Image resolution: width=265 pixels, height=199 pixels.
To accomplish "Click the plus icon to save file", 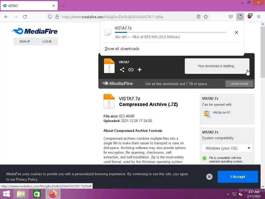I will [x=139, y=69].
